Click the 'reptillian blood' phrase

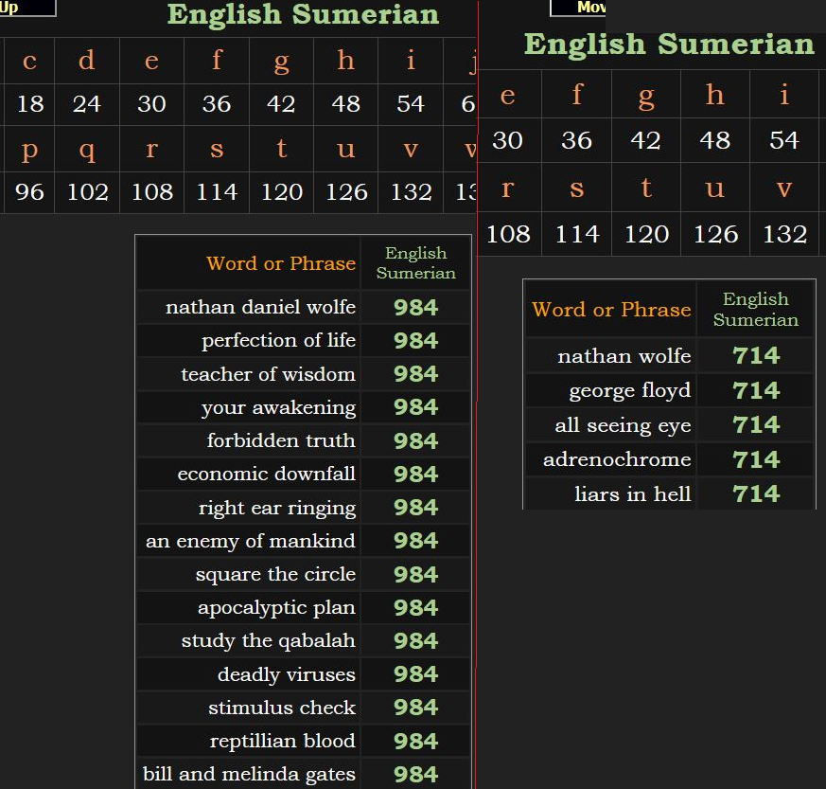(x=283, y=741)
